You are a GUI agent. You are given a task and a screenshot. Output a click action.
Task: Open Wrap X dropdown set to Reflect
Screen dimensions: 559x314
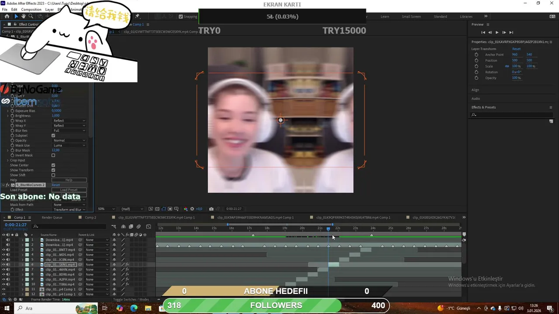click(69, 121)
